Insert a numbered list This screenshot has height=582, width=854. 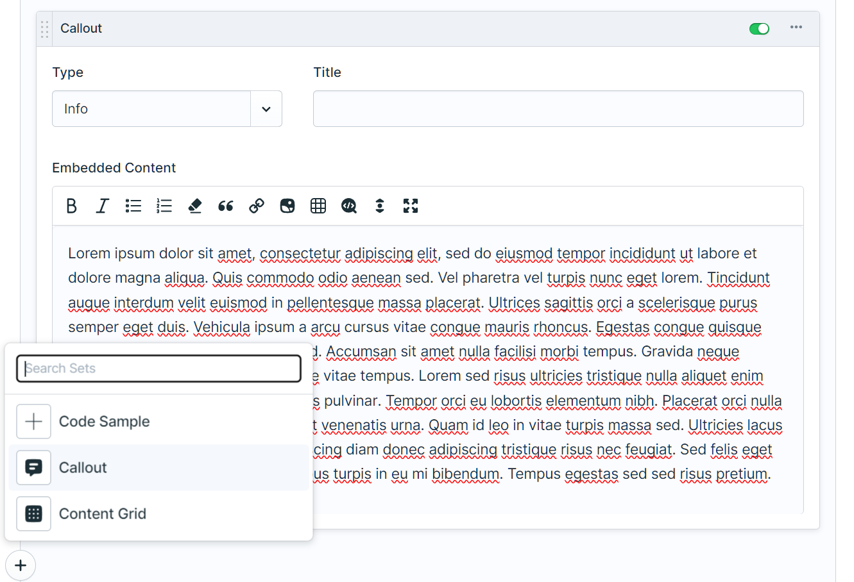tap(164, 206)
